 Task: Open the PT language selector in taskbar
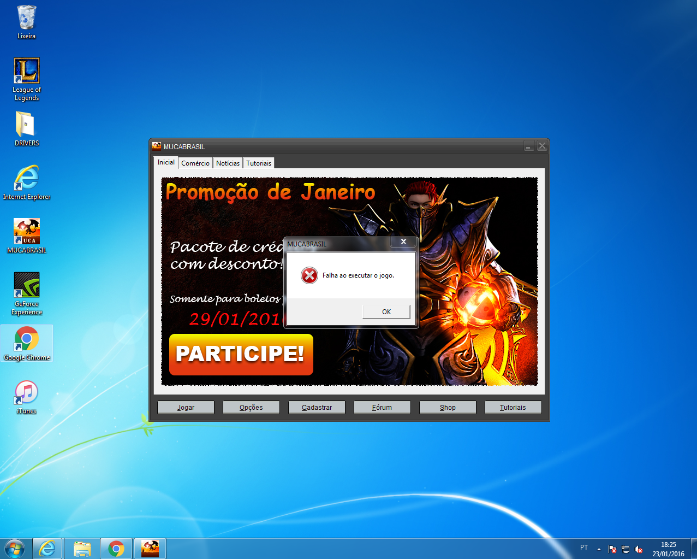click(584, 548)
